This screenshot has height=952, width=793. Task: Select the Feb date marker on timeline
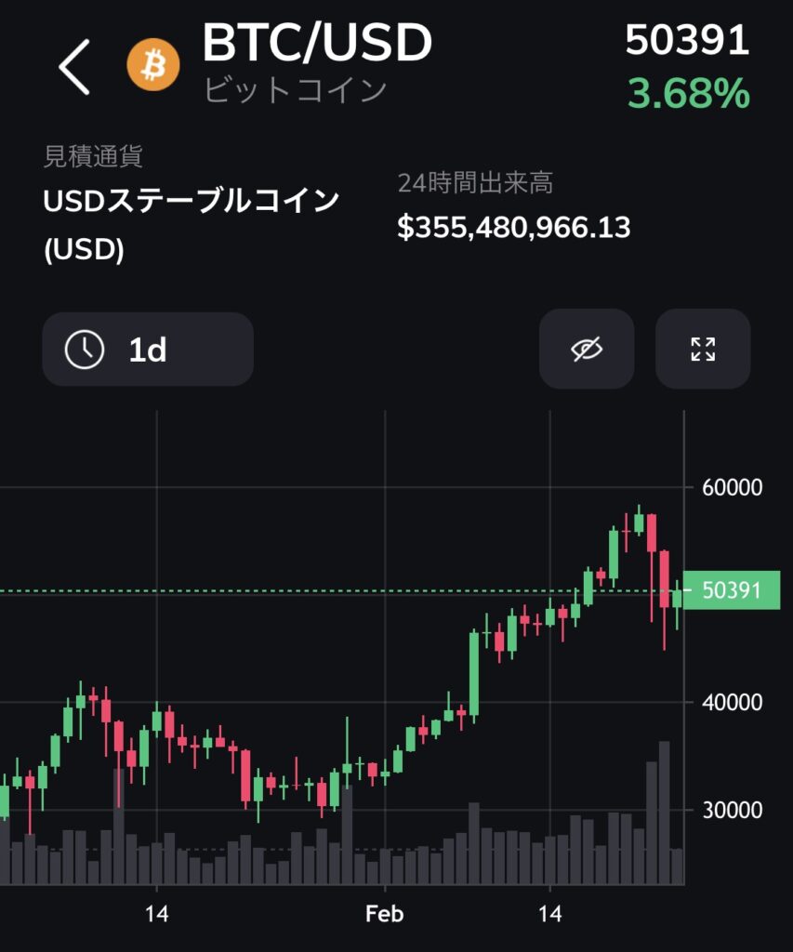click(x=384, y=914)
